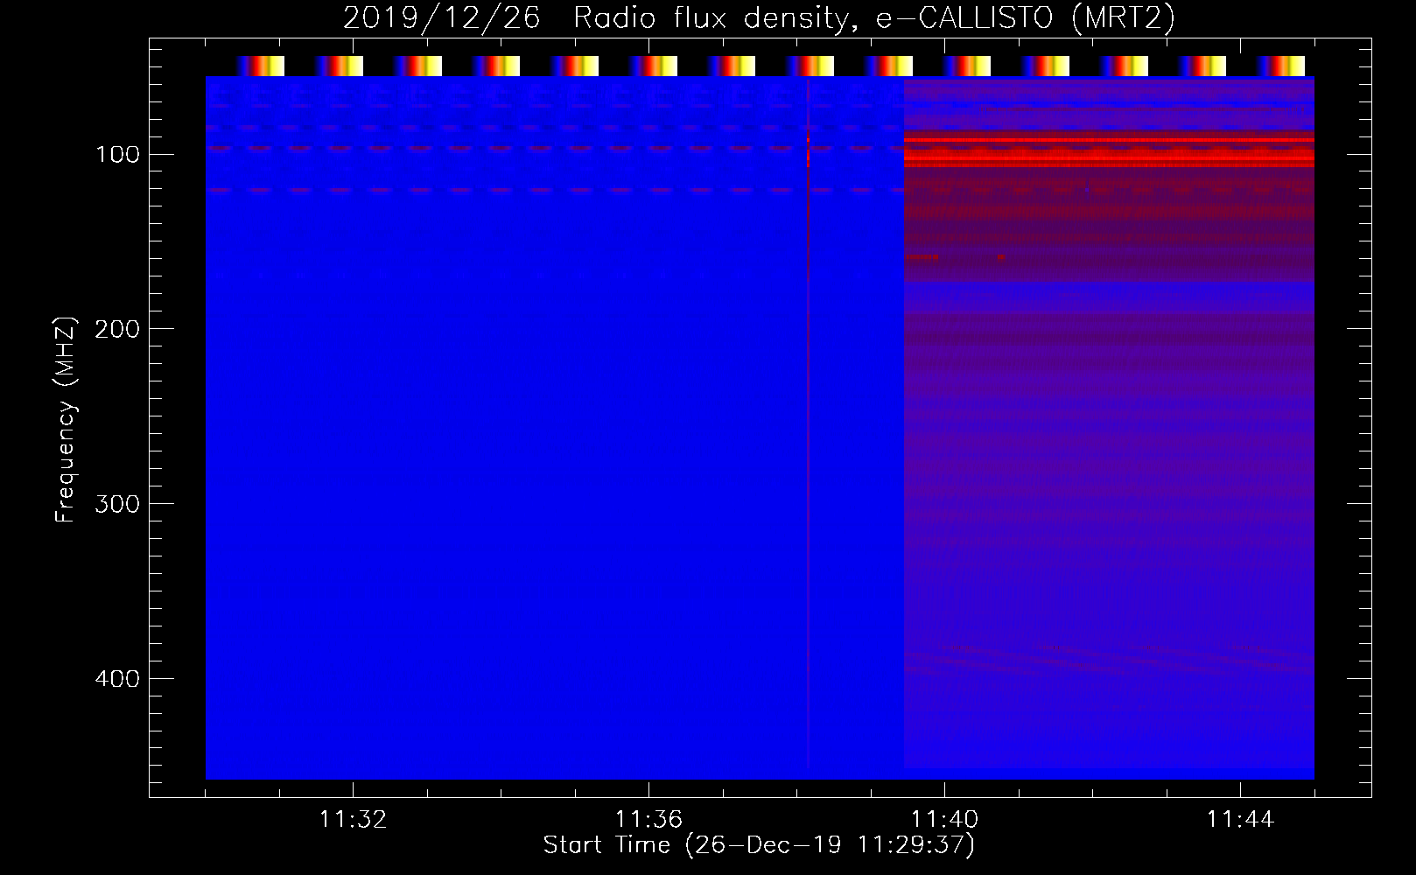Click the "11:40" time tick label
This screenshot has width=1416, height=875.
click(944, 820)
